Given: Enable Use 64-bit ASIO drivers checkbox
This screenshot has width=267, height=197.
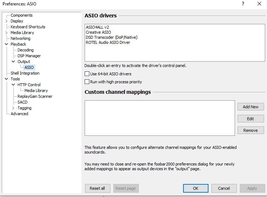Looking at the screenshot, I should point(87,74).
